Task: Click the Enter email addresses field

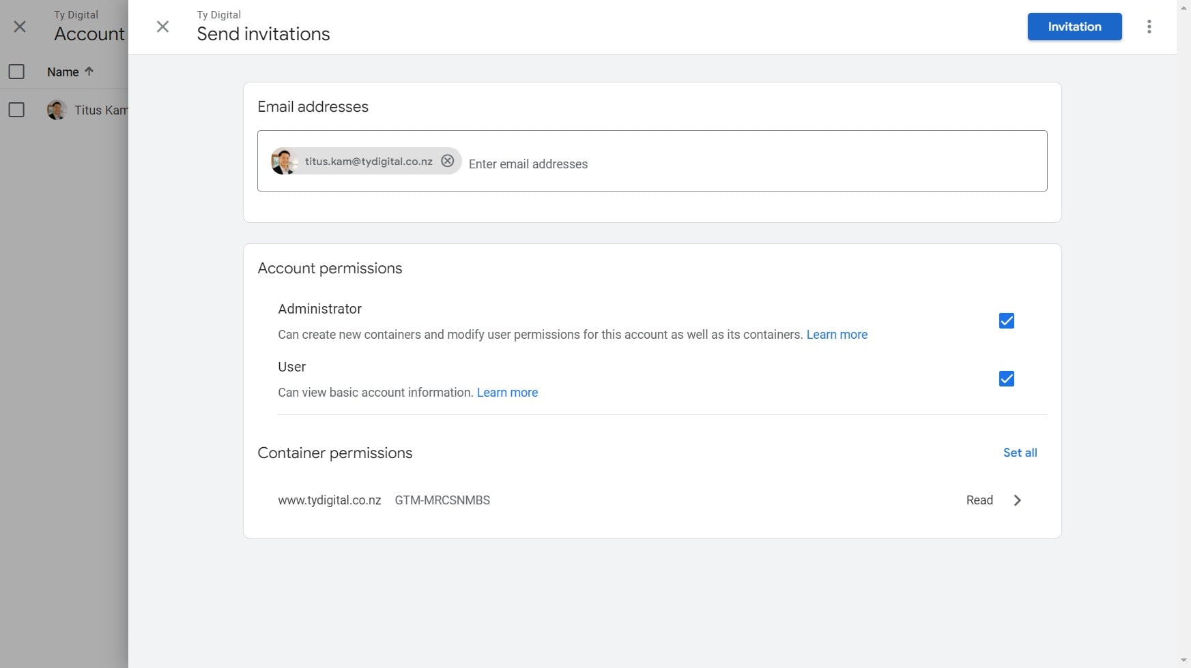Action: click(x=683, y=164)
